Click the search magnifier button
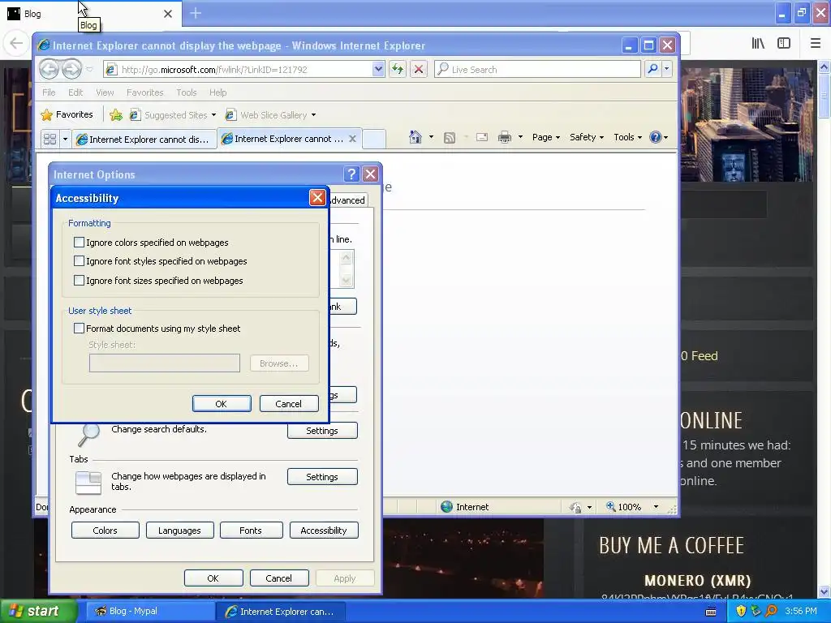Screen dimensions: 831x623 653,69
